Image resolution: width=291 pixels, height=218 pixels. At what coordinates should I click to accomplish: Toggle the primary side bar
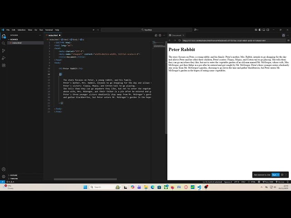[x=260, y=30]
